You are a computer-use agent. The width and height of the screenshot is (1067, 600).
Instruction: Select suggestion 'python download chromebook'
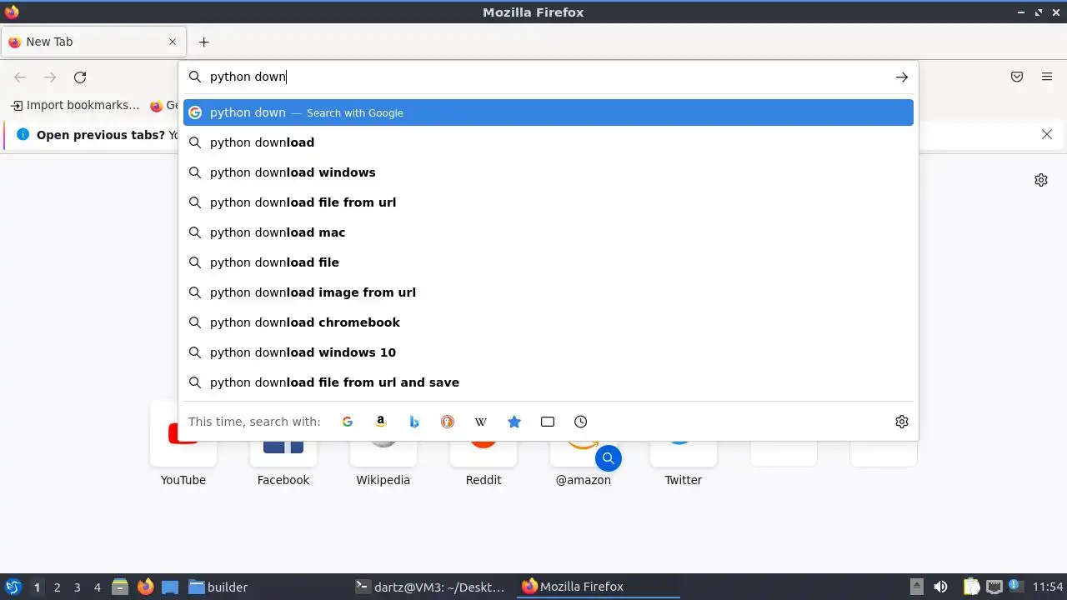[549, 322]
